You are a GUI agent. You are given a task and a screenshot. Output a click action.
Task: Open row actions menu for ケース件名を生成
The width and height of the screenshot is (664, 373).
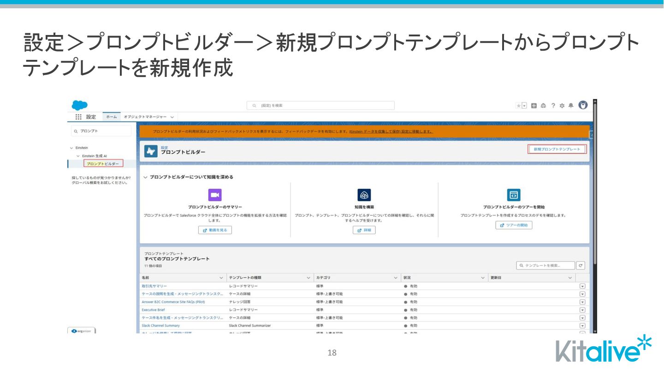582,317
